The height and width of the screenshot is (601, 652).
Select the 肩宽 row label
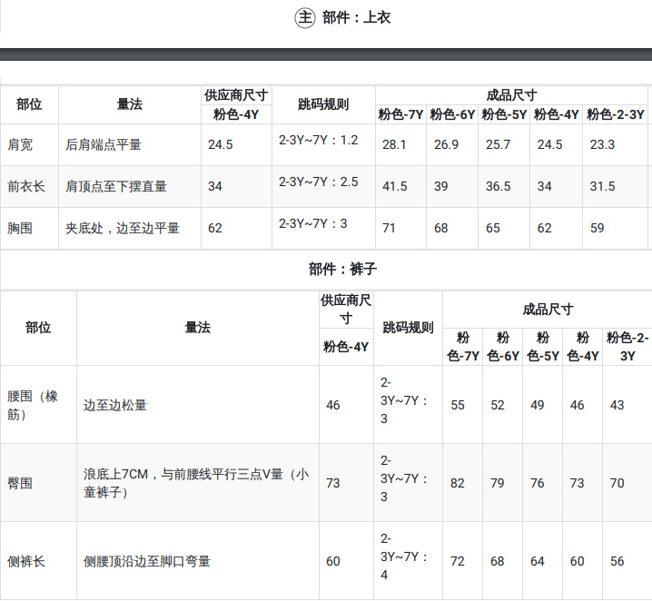coord(20,144)
